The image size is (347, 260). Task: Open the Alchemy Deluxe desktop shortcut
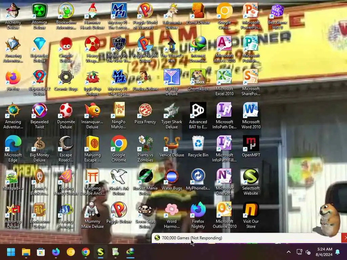tap(13, 16)
